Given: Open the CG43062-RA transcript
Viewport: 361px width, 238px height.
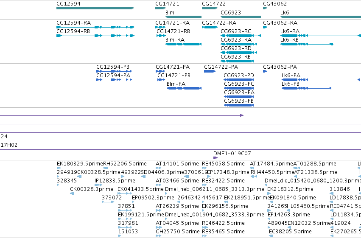Looking at the screenshot, I should pos(265,27).
